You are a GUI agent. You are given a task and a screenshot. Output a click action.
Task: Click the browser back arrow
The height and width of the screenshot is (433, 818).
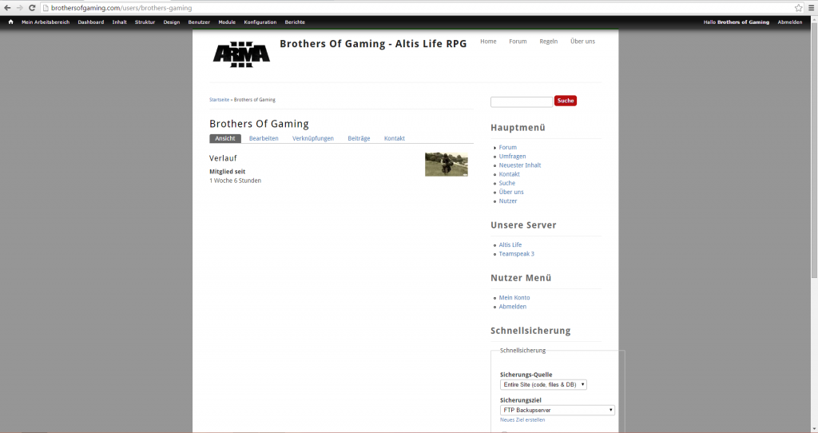[7, 7]
